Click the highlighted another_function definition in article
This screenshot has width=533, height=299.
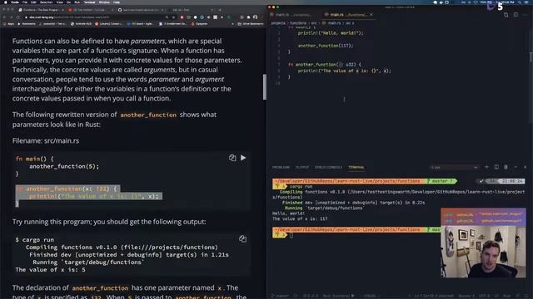click(x=89, y=196)
